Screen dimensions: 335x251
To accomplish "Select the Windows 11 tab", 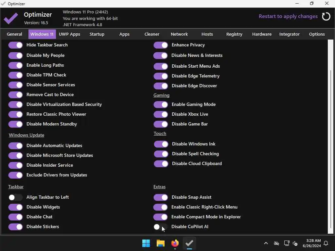I will [42, 34].
